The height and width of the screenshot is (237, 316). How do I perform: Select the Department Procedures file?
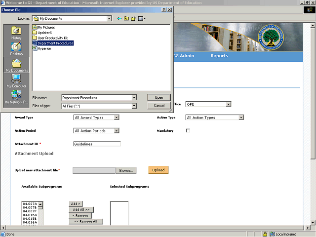pos(53,43)
